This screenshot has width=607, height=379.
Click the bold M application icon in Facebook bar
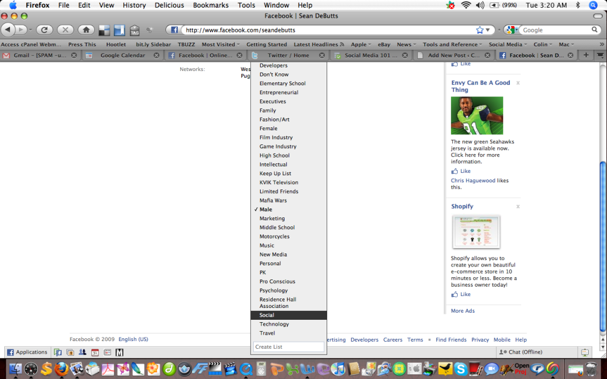(119, 352)
